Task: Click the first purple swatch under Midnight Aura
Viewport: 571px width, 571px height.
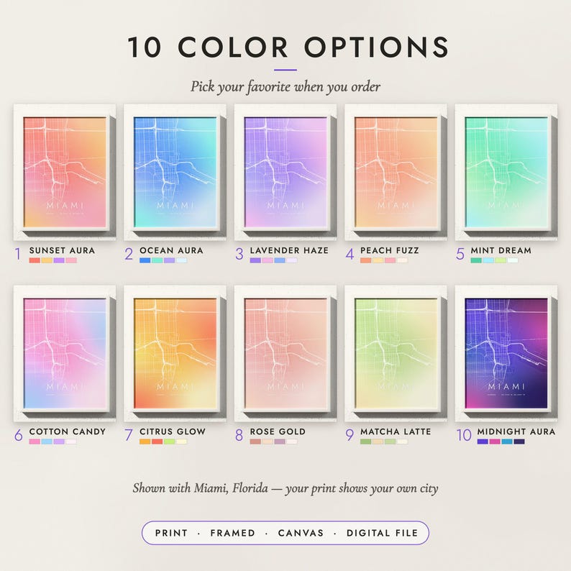Action: tap(483, 442)
